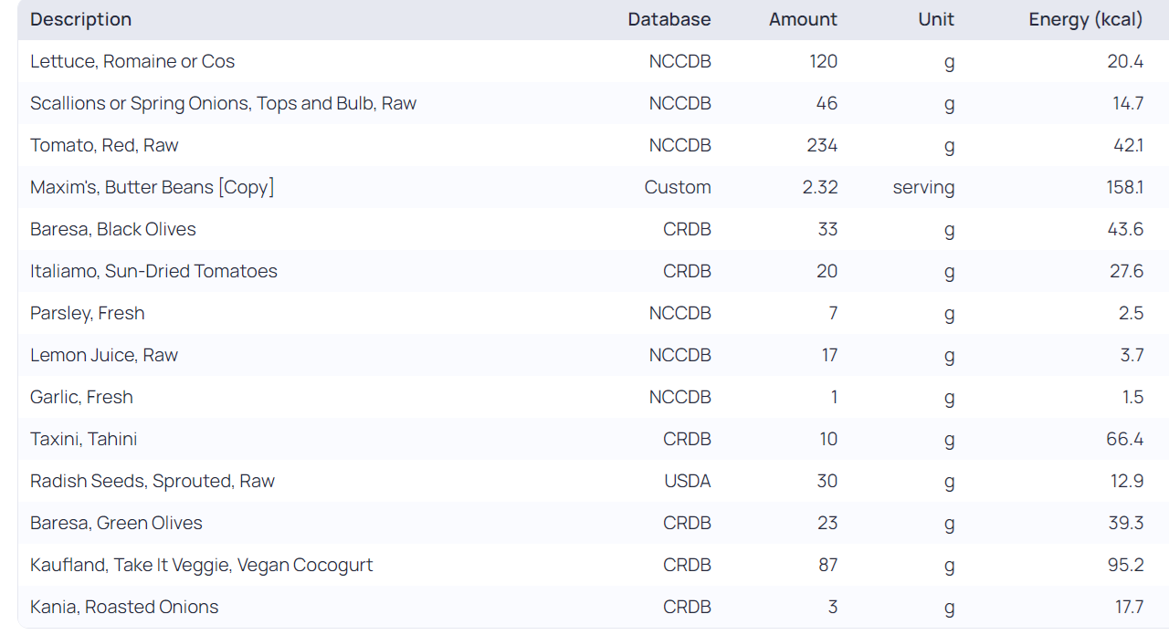Click the Garlic, Fresh entry
This screenshot has height=635, width=1169.
[81, 397]
